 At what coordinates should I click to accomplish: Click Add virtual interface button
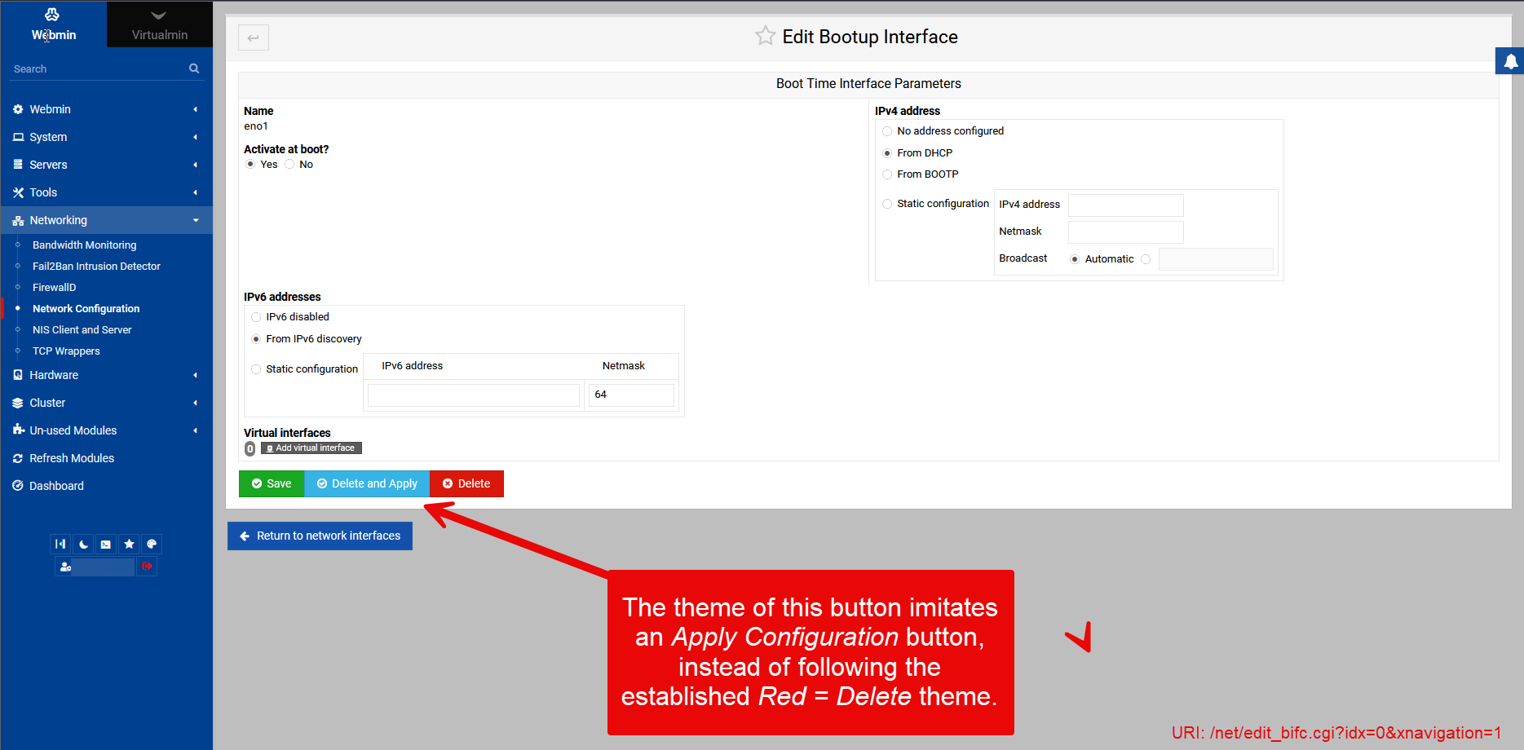click(311, 448)
